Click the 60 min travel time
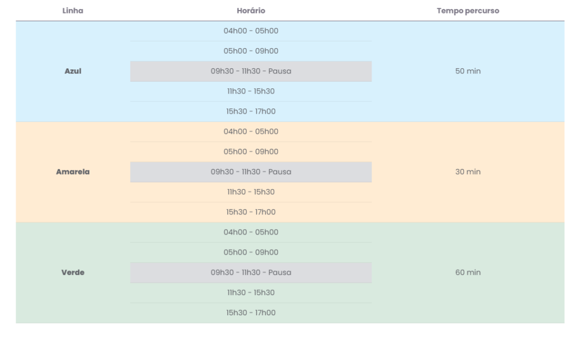The width and height of the screenshot is (573, 337). 467,273
